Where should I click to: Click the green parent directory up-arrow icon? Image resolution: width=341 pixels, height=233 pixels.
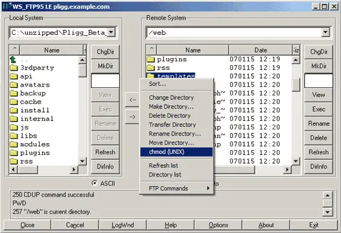13,59
